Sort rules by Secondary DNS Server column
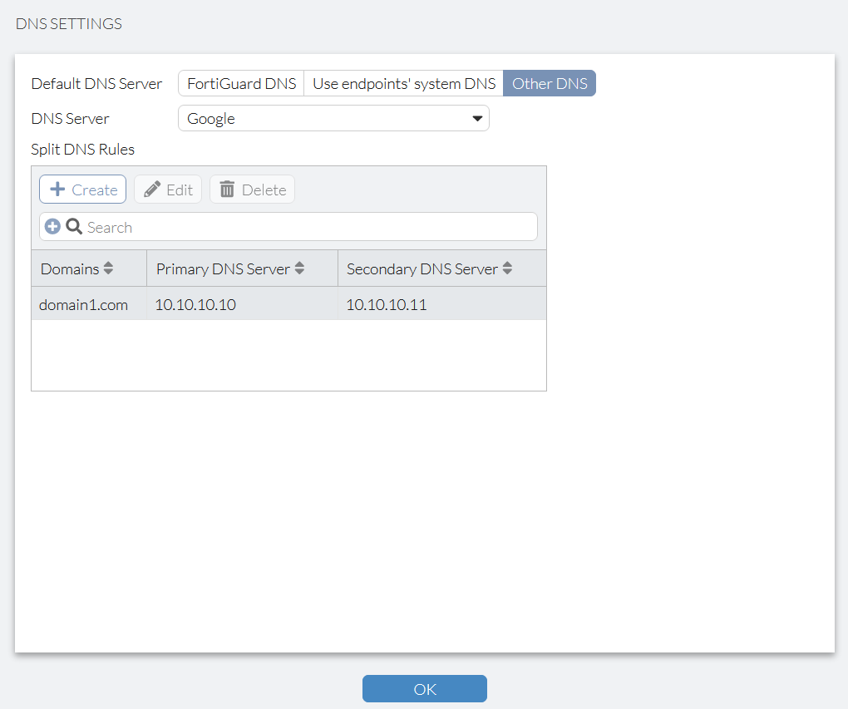The image size is (848, 709). click(507, 268)
